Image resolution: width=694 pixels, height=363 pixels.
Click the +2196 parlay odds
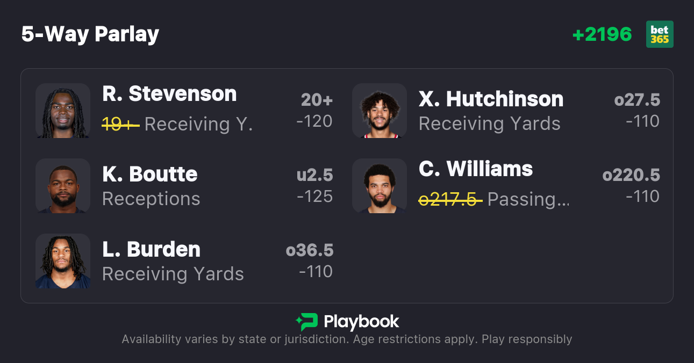pyautogui.click(x=602, y=34)
